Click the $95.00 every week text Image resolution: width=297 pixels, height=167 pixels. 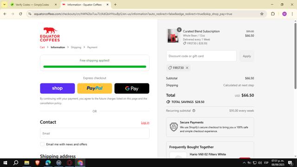(x=241, y=110)
